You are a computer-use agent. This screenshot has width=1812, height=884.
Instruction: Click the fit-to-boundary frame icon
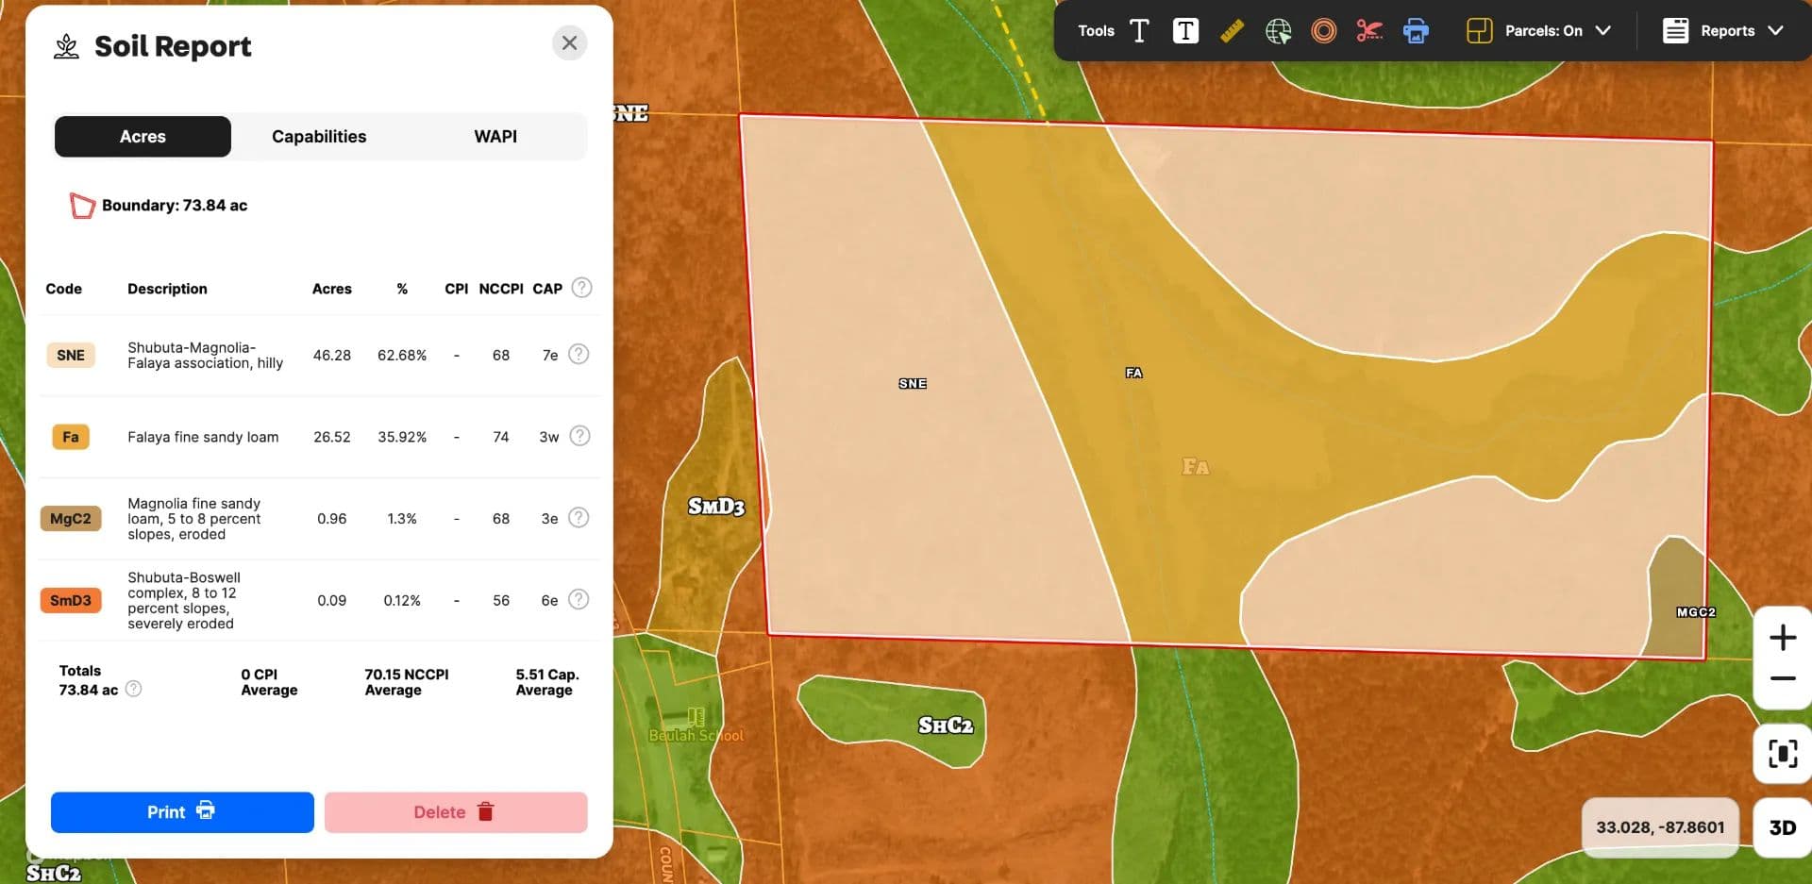tap(1782, 754)
